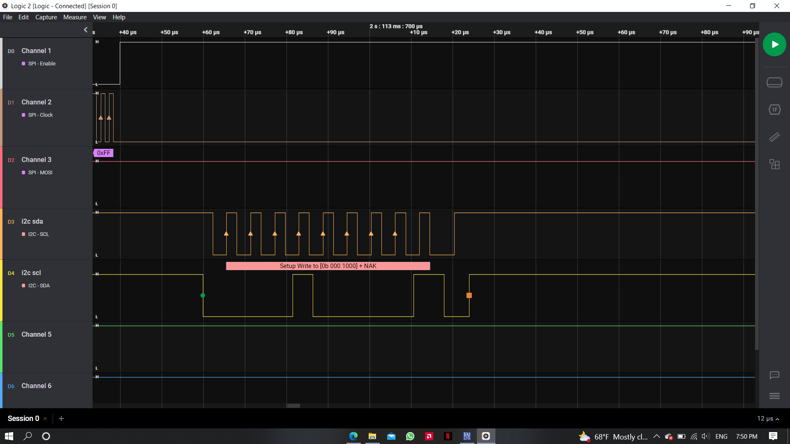The image size is (790, 444).
Task: Collapse the channel labels sidebar chevron
Action: pyautogui.click(x=86, y=30)
